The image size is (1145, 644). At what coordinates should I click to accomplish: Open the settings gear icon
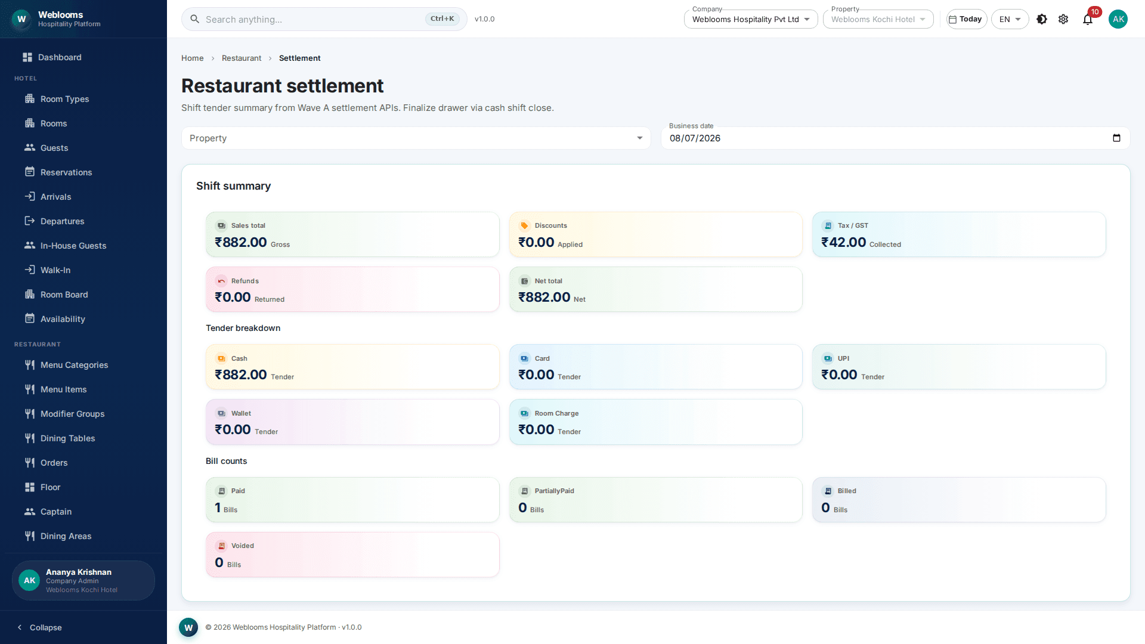(1063, 19)
